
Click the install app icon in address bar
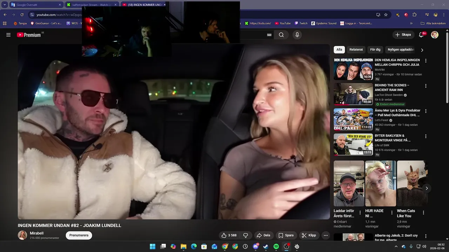(378, 15)
